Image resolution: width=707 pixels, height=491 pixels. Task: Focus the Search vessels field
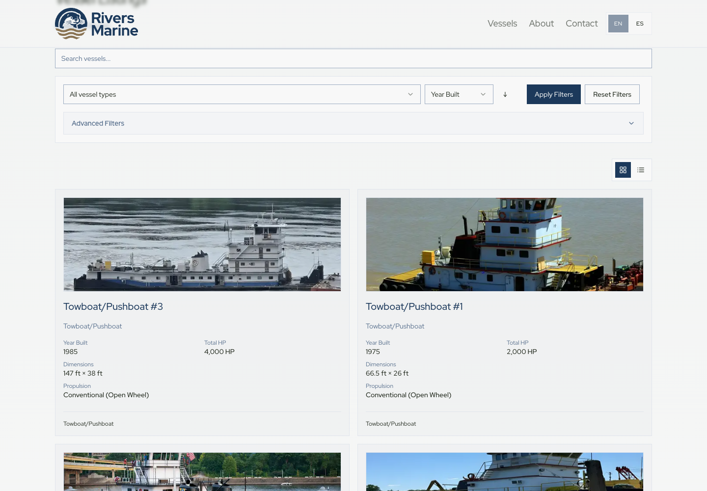click(x=353, y=58)
